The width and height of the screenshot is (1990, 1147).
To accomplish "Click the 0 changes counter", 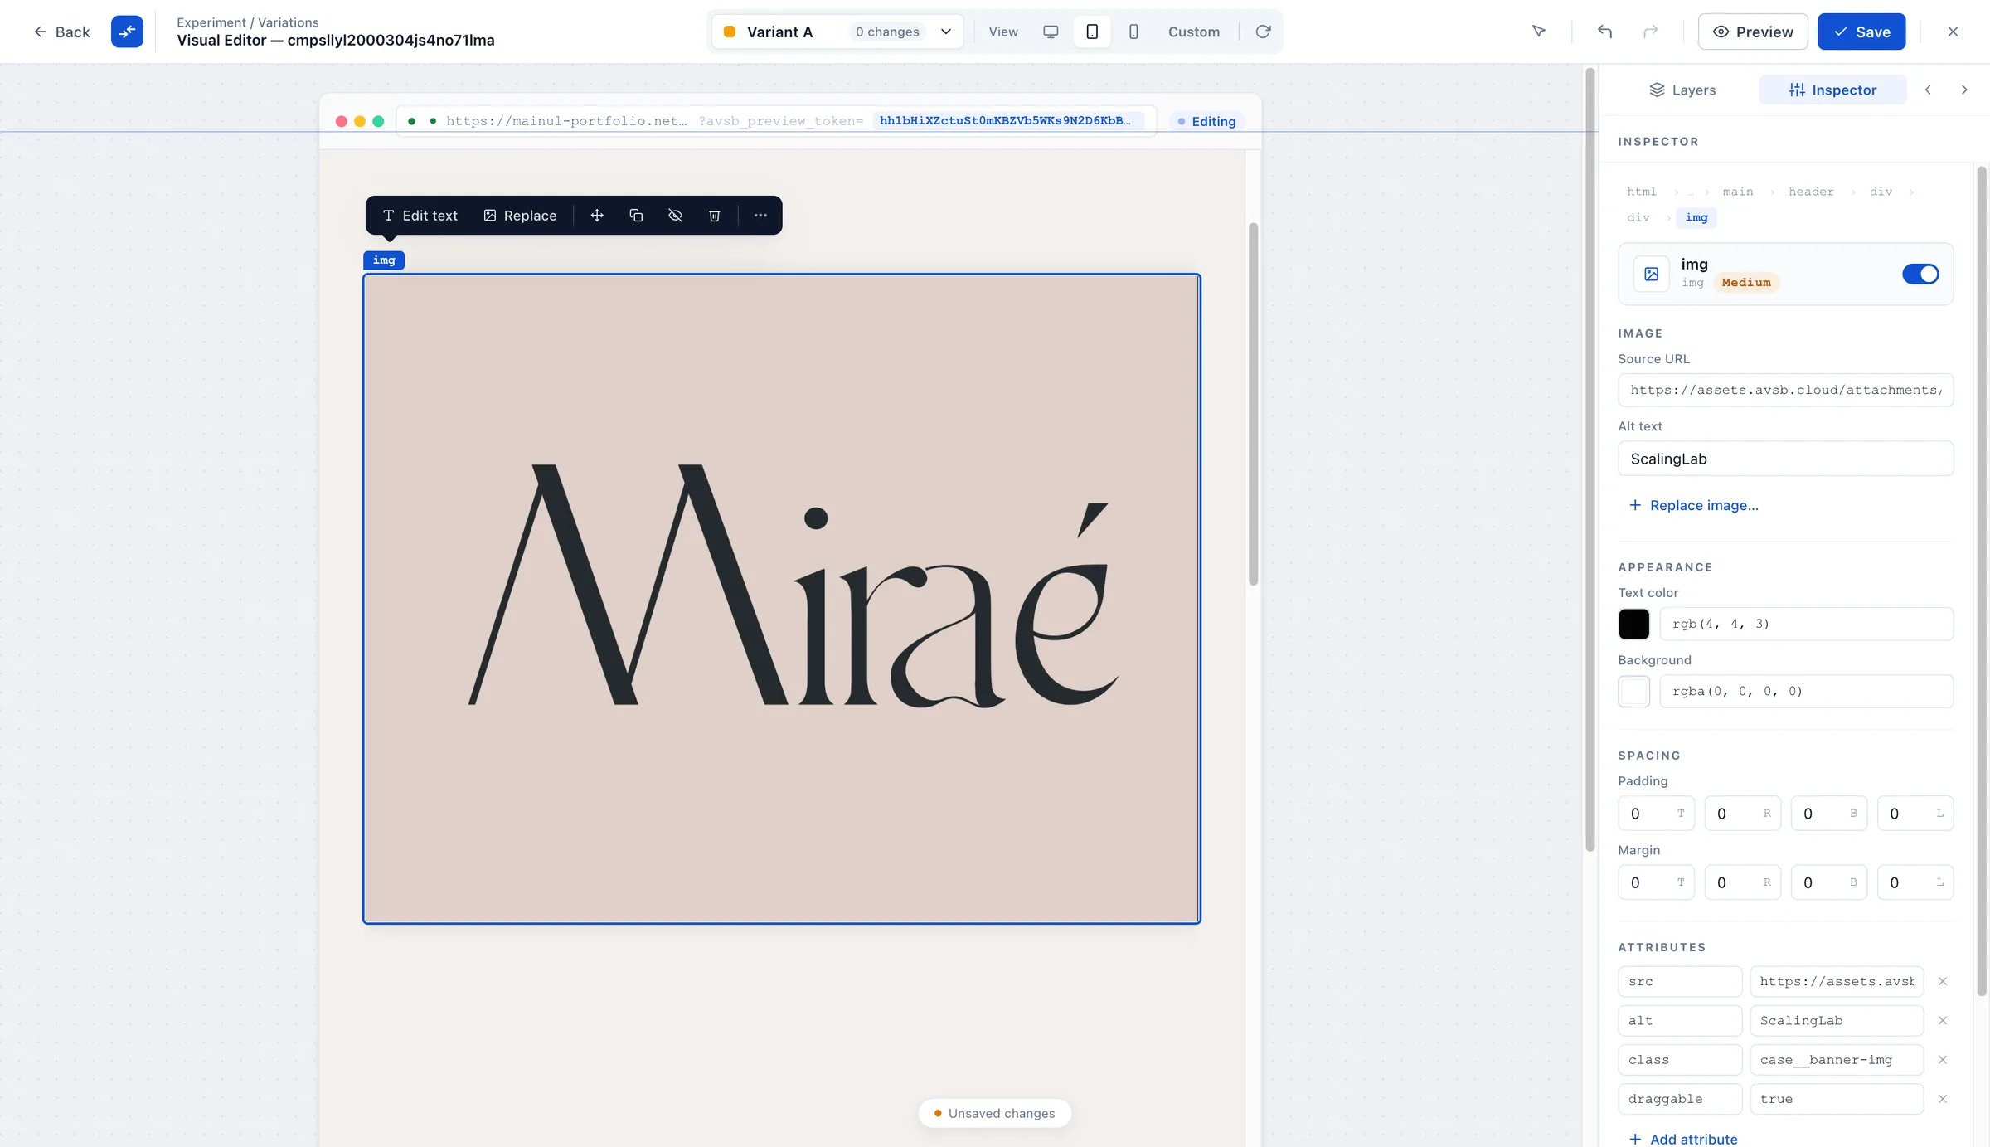I will coord(887,32).
